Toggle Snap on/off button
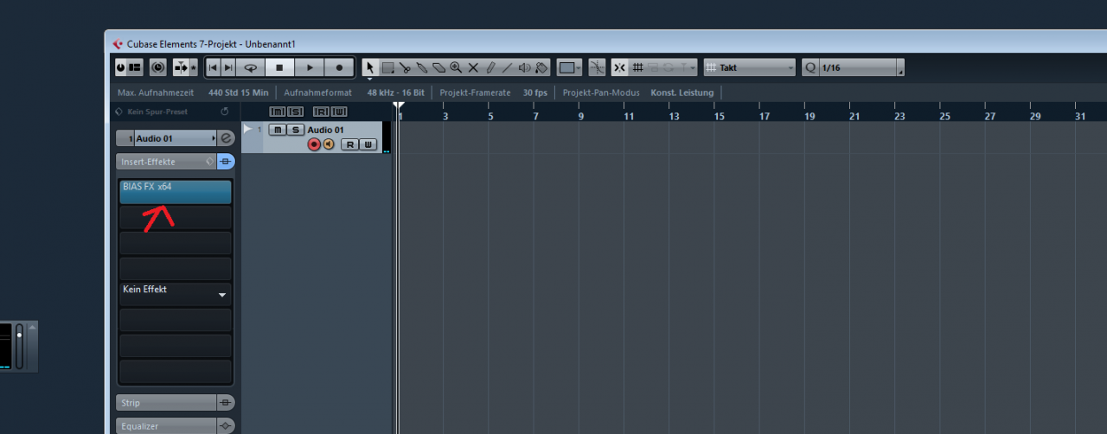Screen dimensions: 1107x434 point(620,67)
